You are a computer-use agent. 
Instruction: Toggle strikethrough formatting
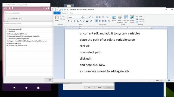pos(78,21)
